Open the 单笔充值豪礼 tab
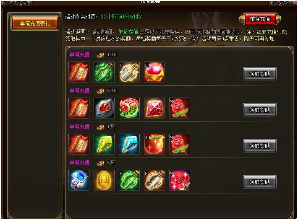Screen dimensions: 298x220 coord(35,23)
